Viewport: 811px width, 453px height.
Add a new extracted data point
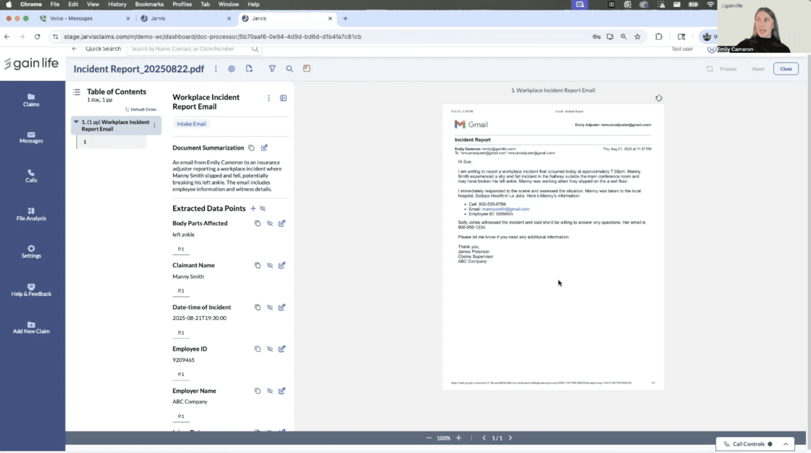pos(253,208)
